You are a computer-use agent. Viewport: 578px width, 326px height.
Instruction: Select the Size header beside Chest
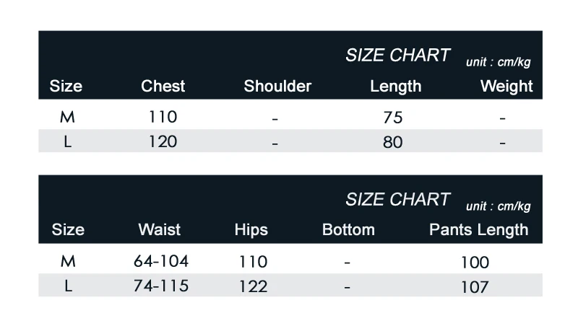coord(66,87)
